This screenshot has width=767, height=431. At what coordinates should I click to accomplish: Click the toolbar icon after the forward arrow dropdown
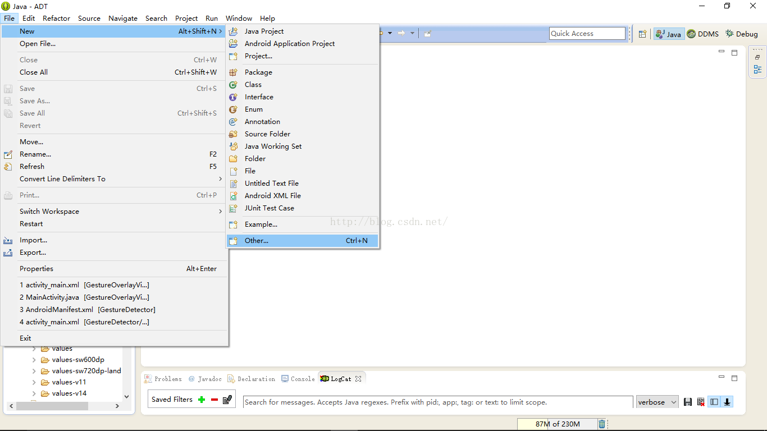click(427, 33)
